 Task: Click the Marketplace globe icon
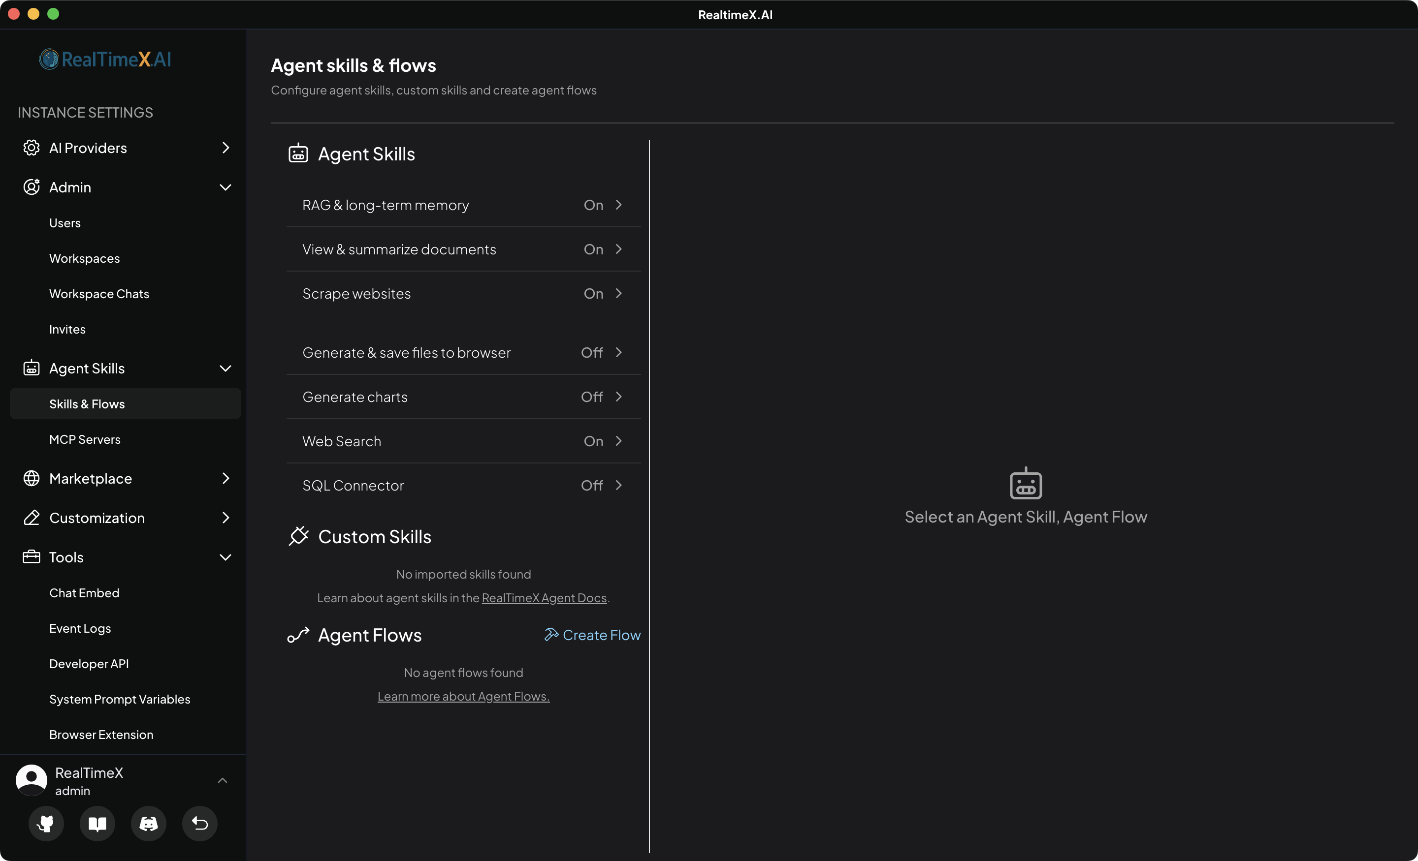pos(31,479)
